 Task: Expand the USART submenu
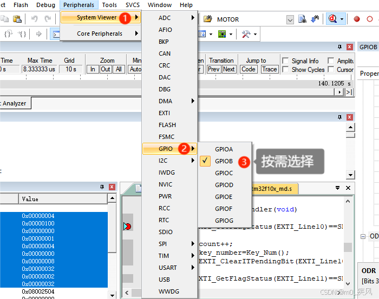point(169,268)
